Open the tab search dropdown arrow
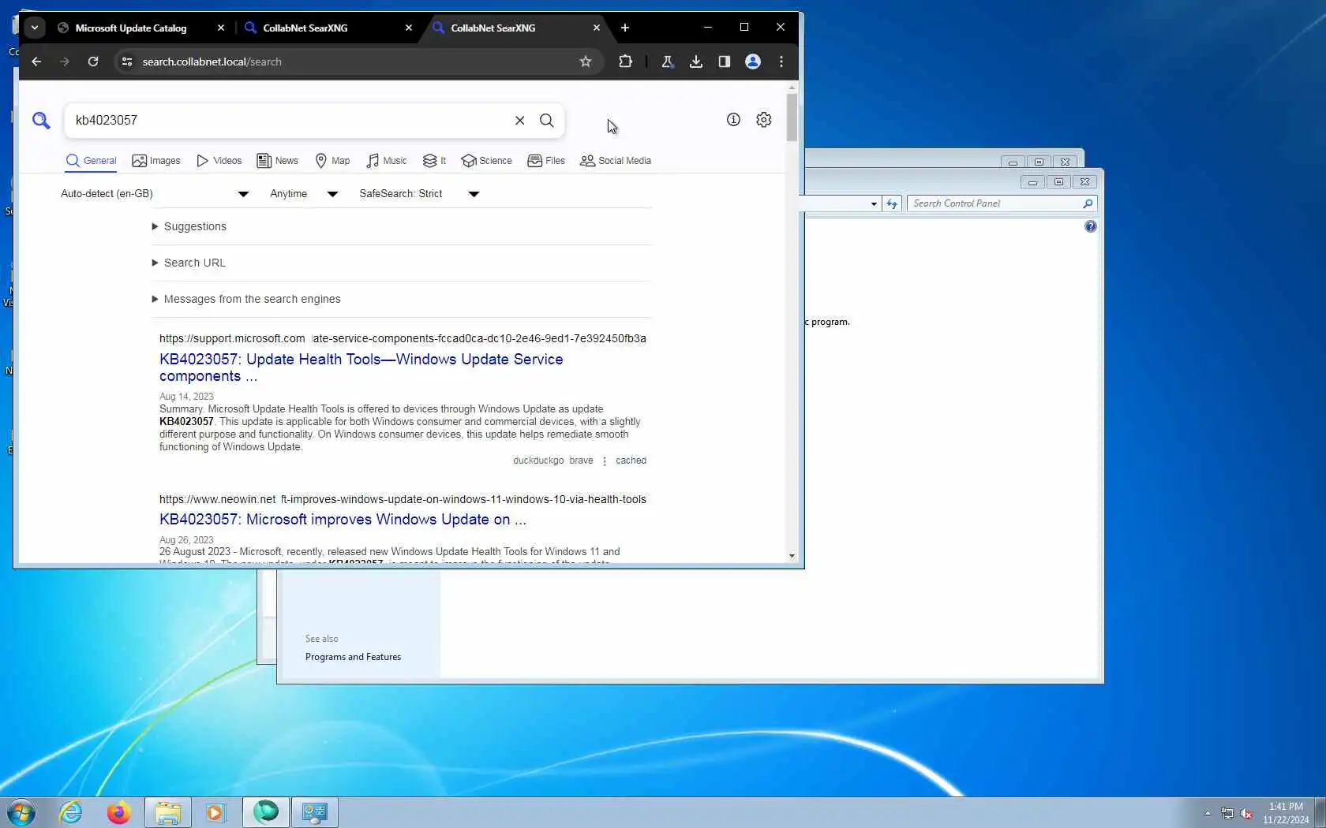The height and width of the screenshot is (828, 1326). point(34,28)
